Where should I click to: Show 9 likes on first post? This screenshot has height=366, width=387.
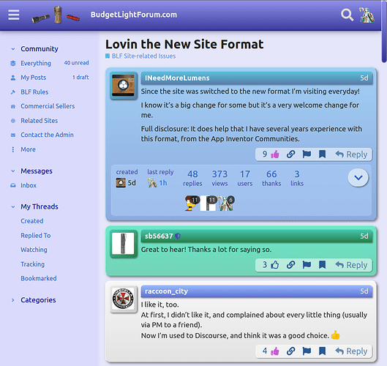tap(265, 154)
